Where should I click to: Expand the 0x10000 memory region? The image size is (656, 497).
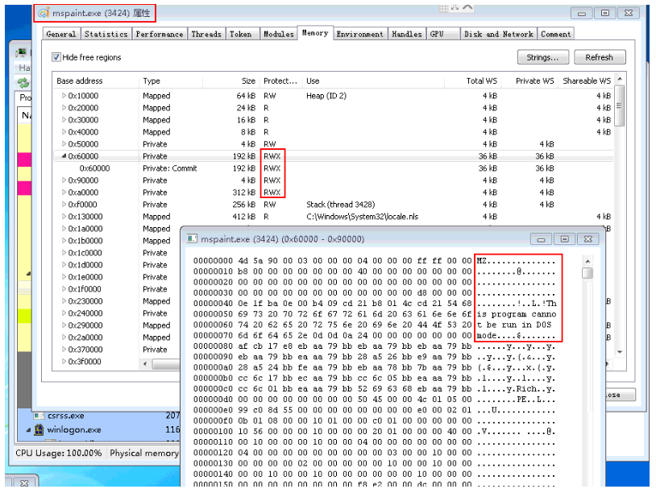pyautogui.click(x=64, y=96)
